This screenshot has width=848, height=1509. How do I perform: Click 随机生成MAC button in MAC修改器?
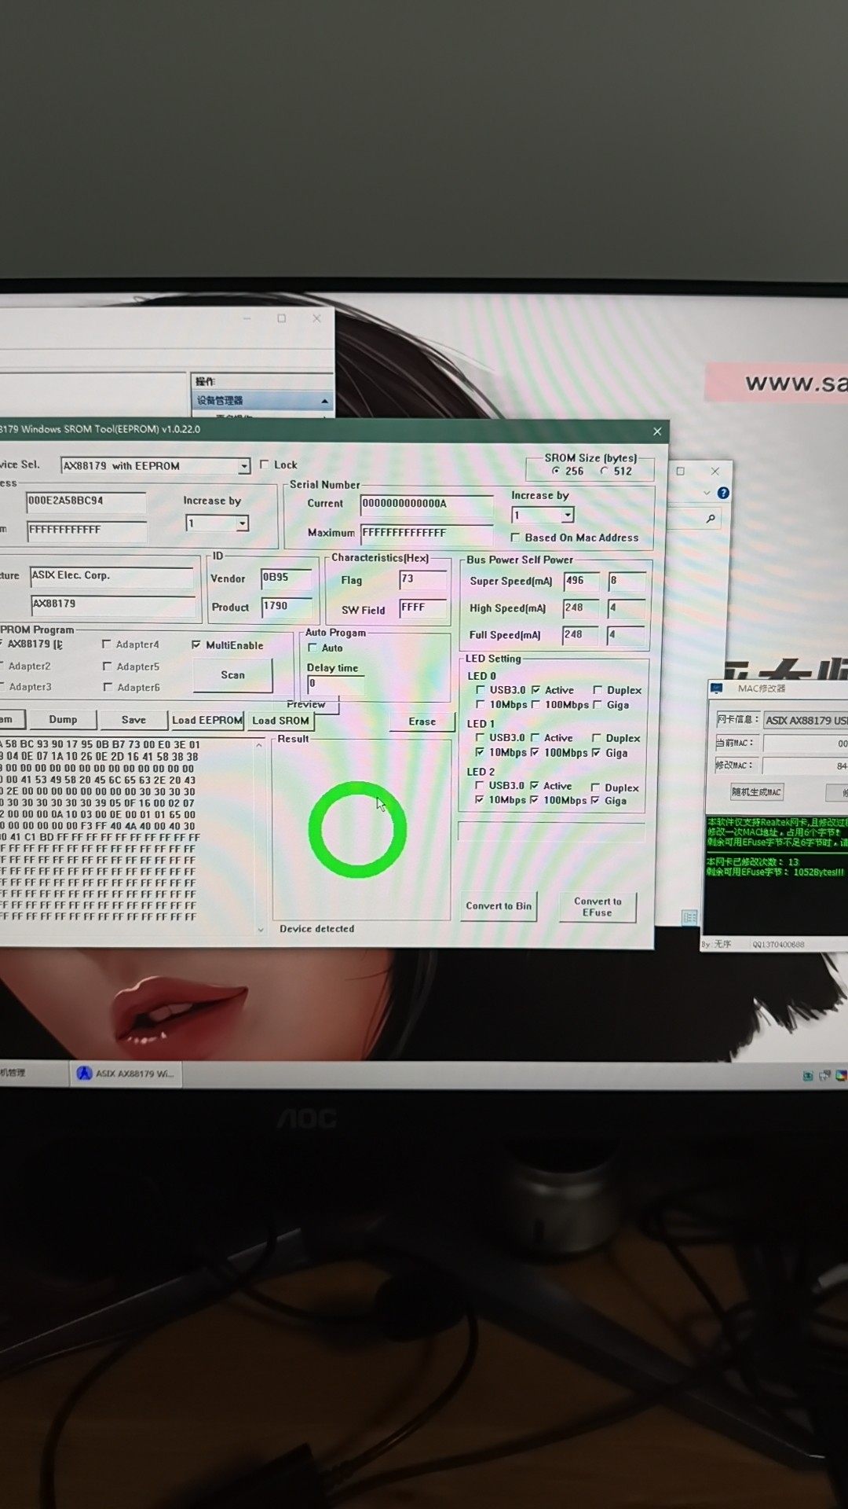[757, 791]
